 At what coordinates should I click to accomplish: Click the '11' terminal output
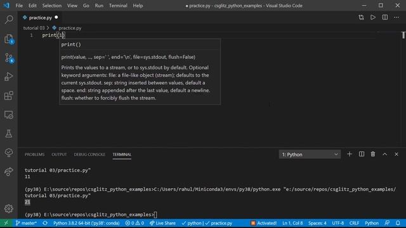tap(27, 177)
